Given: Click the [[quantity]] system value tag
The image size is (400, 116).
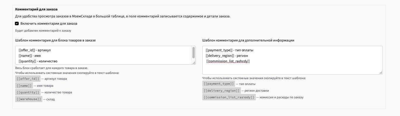Looking at the screenshot, I should click(x=28, y=92).
